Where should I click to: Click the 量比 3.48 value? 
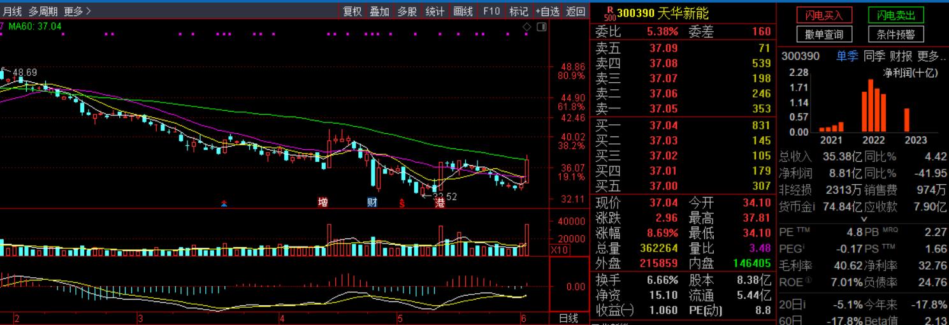(760, 248)
